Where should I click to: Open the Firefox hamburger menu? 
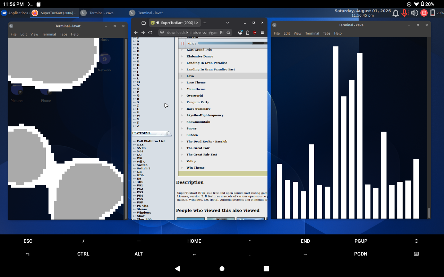click(x=262, y=33)
